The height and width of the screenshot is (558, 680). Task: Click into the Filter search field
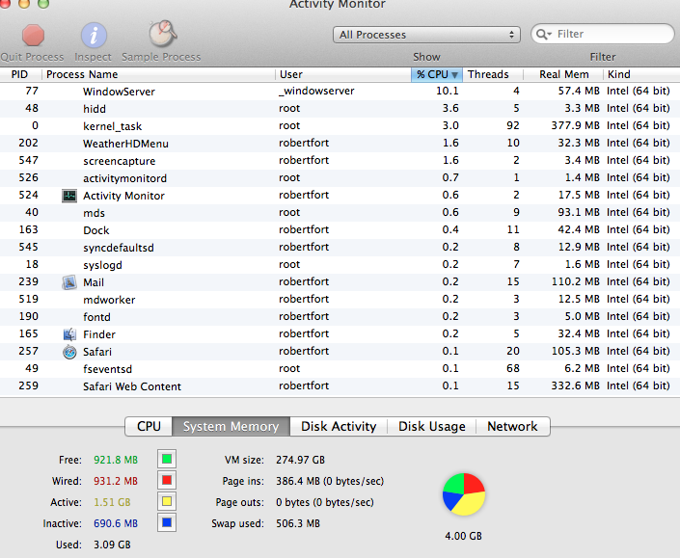click(x=603, y=34)
